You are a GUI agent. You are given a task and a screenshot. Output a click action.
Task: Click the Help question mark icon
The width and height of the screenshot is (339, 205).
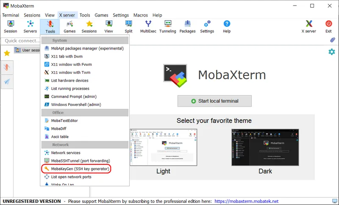point(227,27)
